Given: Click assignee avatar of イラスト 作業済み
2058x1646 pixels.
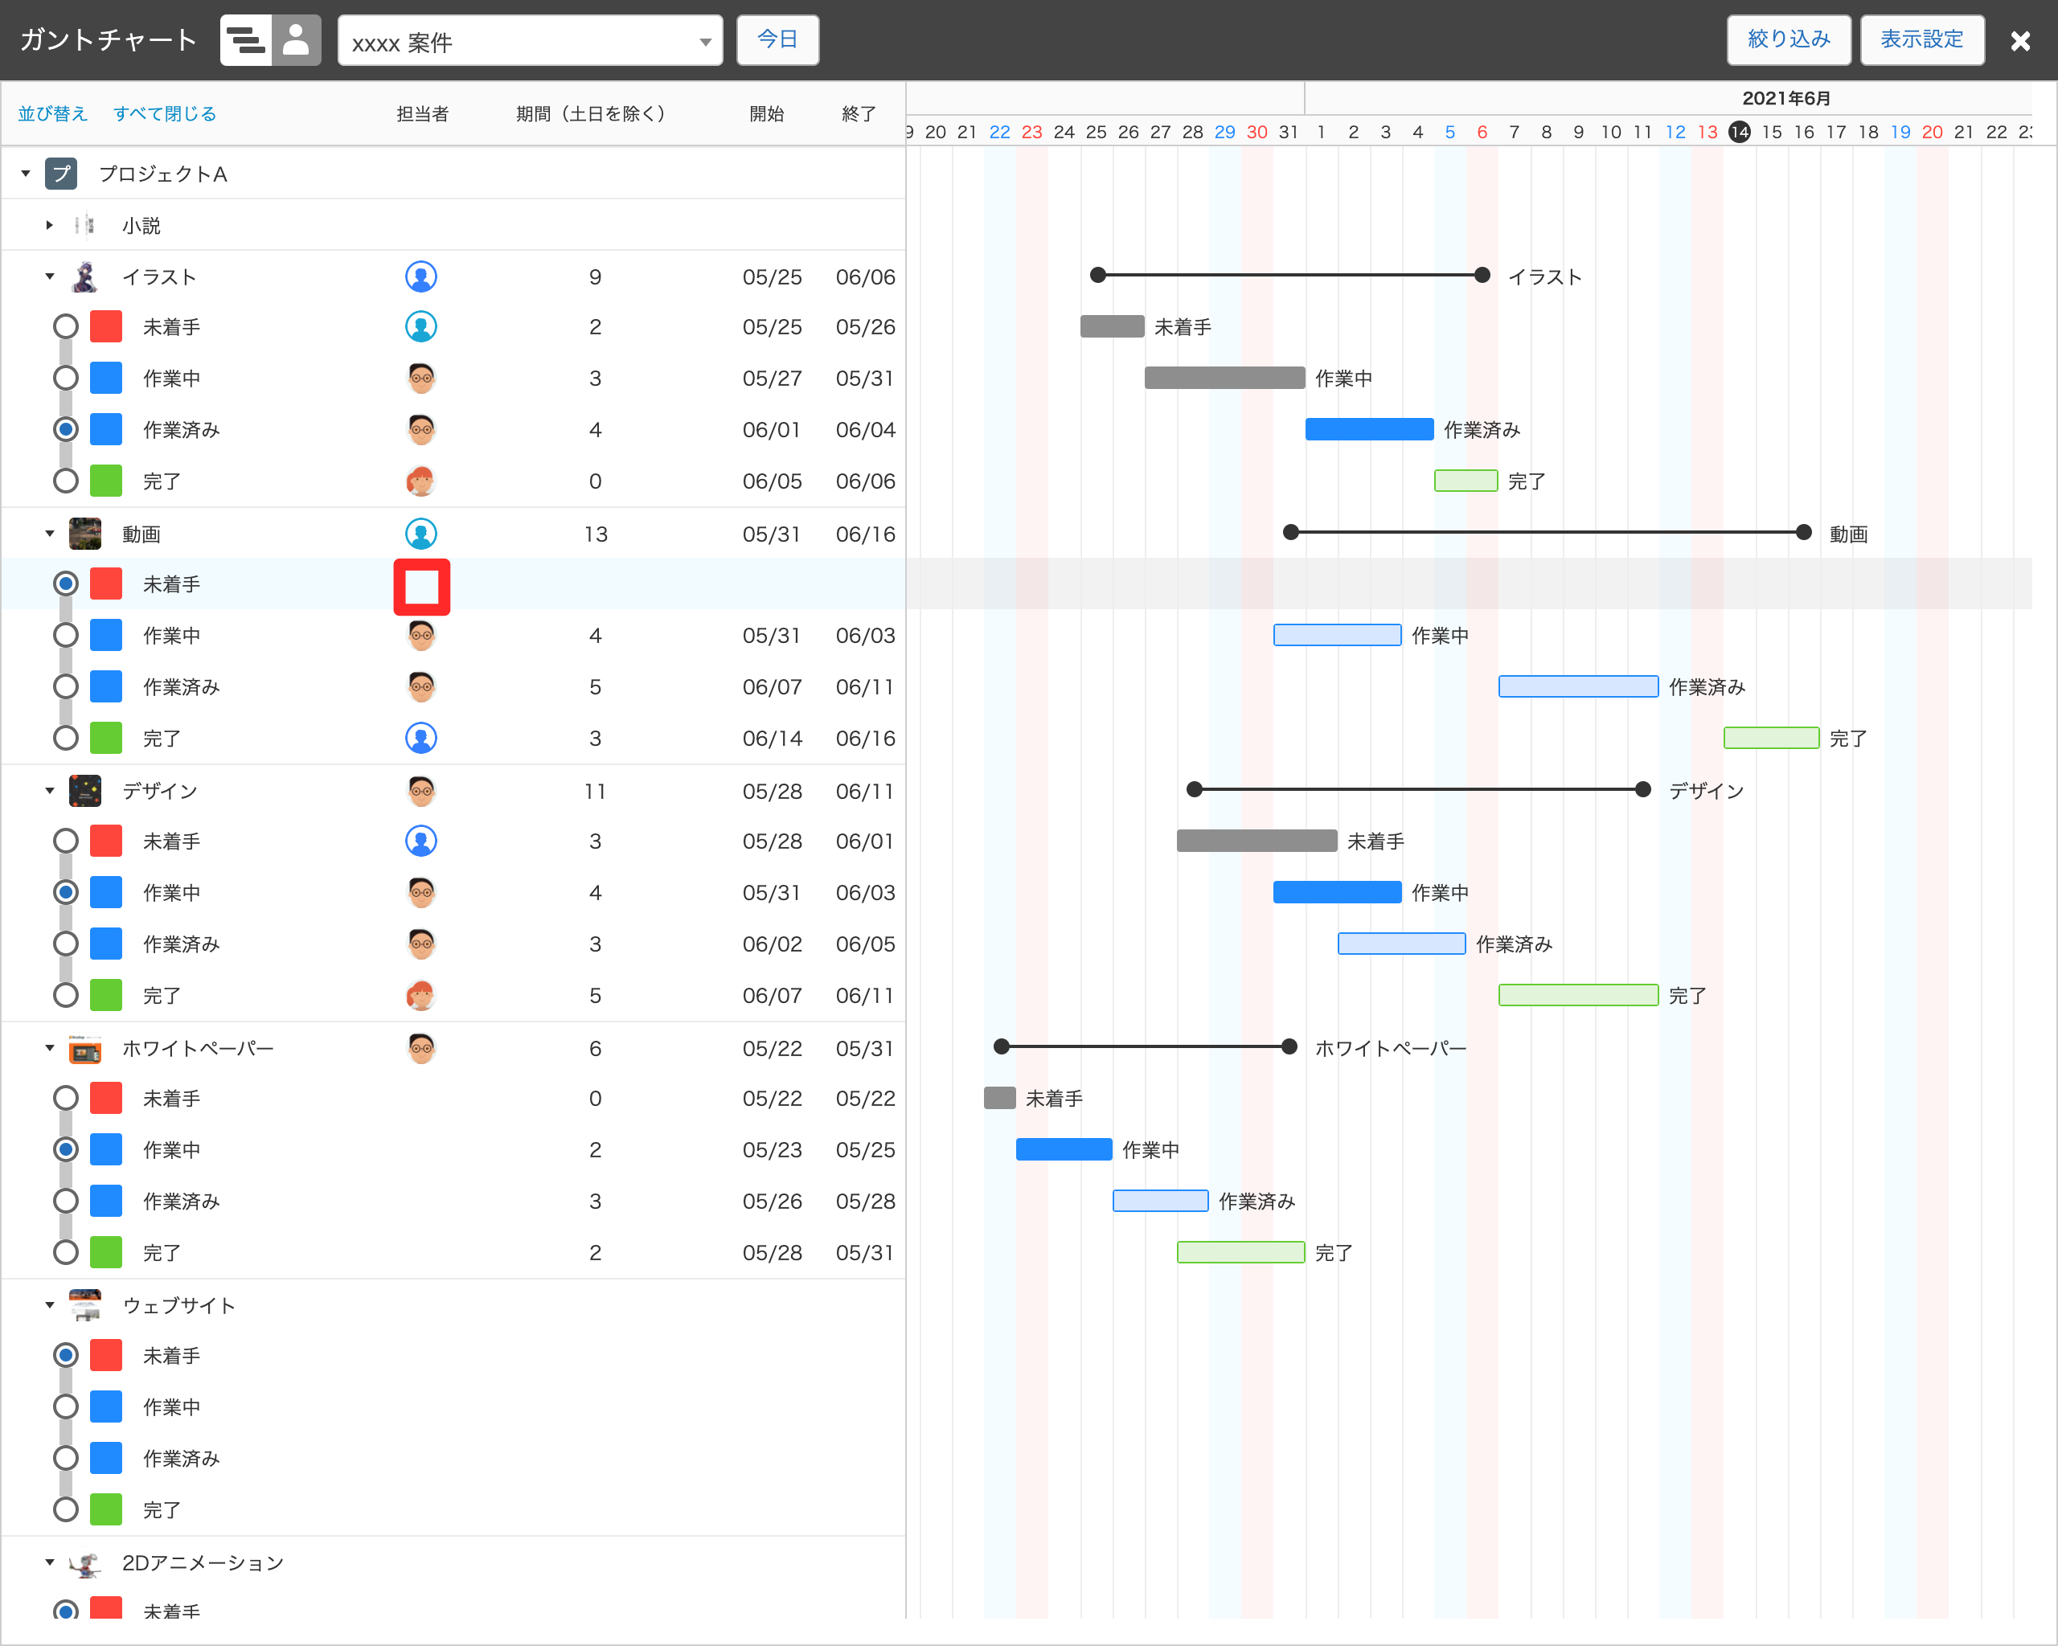Looking at the screenshot, I should click(421, 429).
